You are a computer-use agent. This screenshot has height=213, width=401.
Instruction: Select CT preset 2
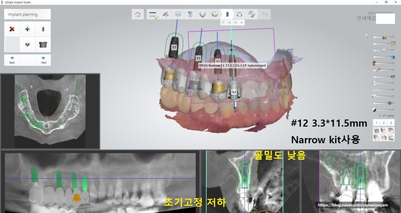pos(383,123)
